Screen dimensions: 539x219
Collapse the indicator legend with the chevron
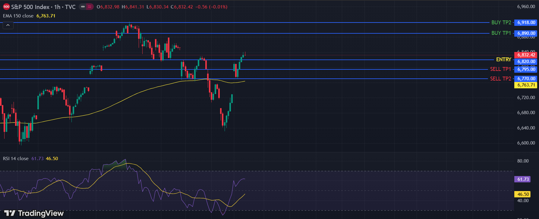(x=8, y=26)
